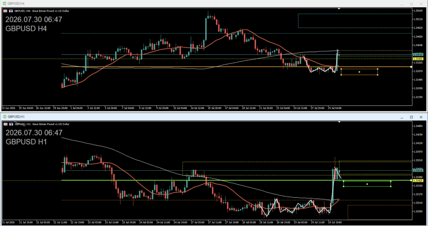
Task: Click 1.33810 on H1 price scale
Action: [418, 160]
